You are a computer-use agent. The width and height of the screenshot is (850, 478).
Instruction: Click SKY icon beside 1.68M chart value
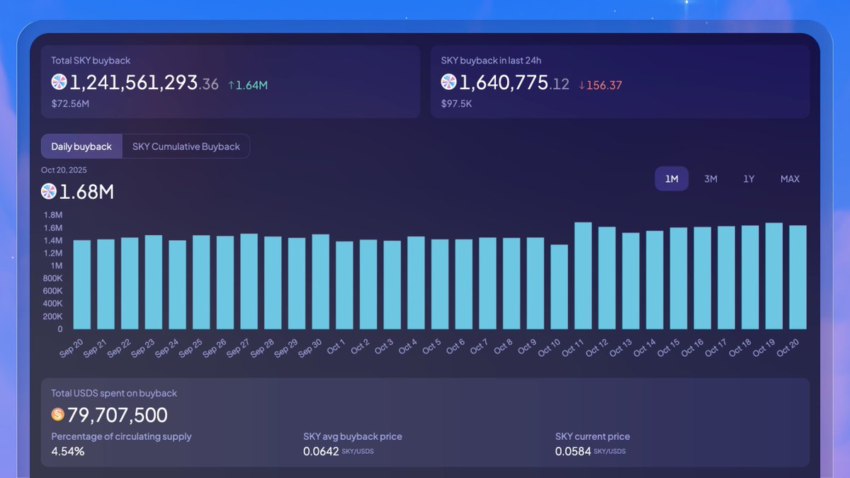pos(49,191)
